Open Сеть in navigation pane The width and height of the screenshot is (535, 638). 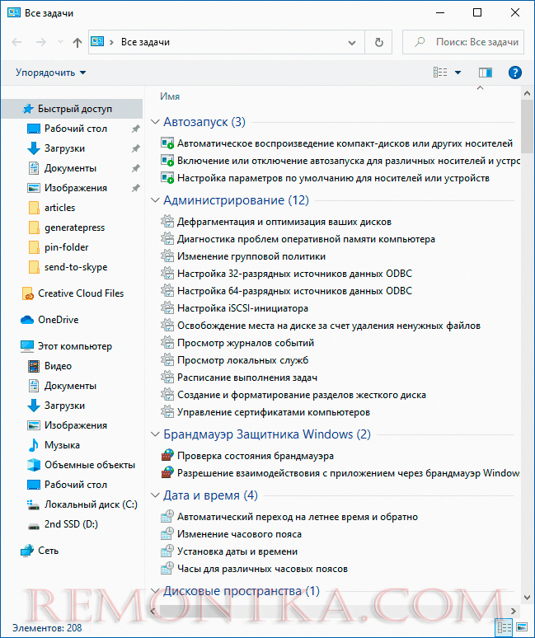point(48,551)
